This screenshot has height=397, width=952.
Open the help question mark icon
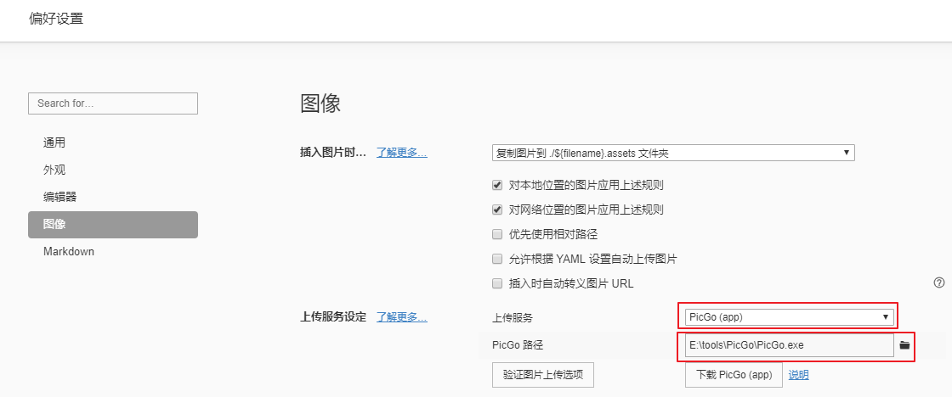(x=939, y=282)
